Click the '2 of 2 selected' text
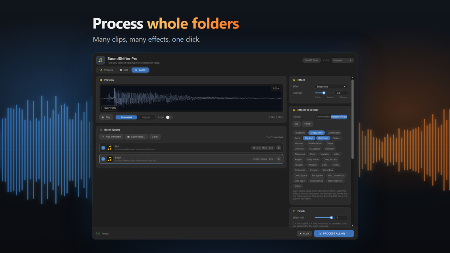This screenshot has width=450, height=253. pyautogui.click(x=274, y=137)
